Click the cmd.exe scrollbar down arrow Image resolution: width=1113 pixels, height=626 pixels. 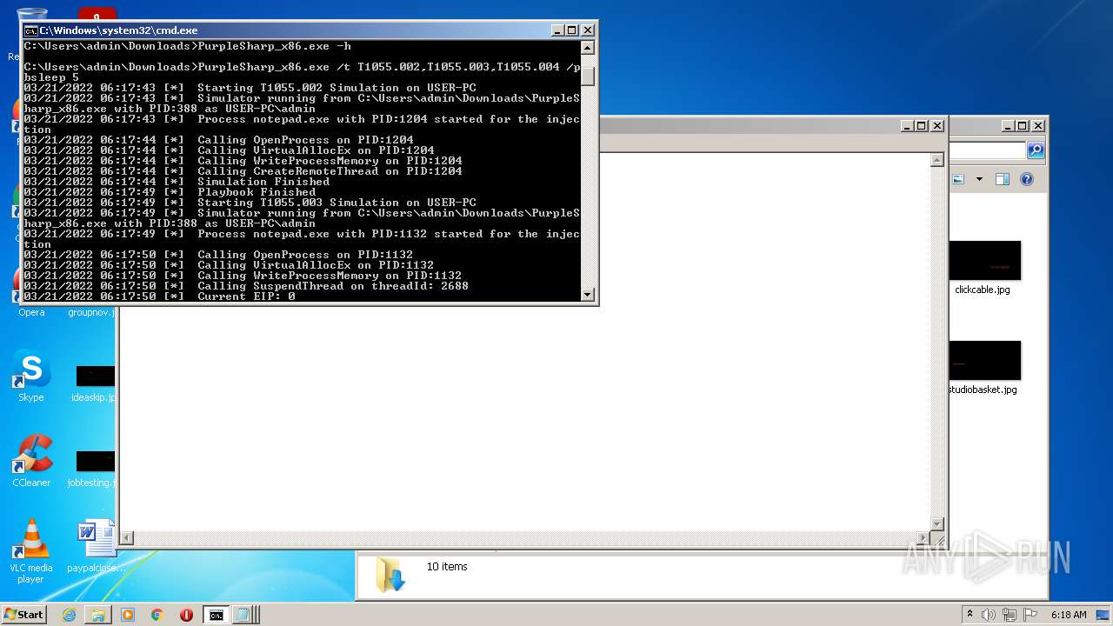pos(588,295)
